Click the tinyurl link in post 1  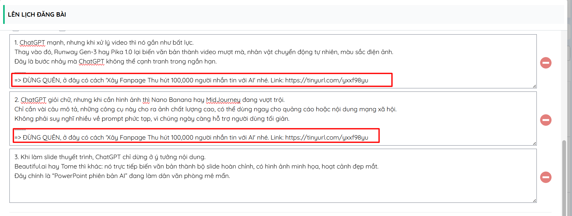click(x=326, y=80)
